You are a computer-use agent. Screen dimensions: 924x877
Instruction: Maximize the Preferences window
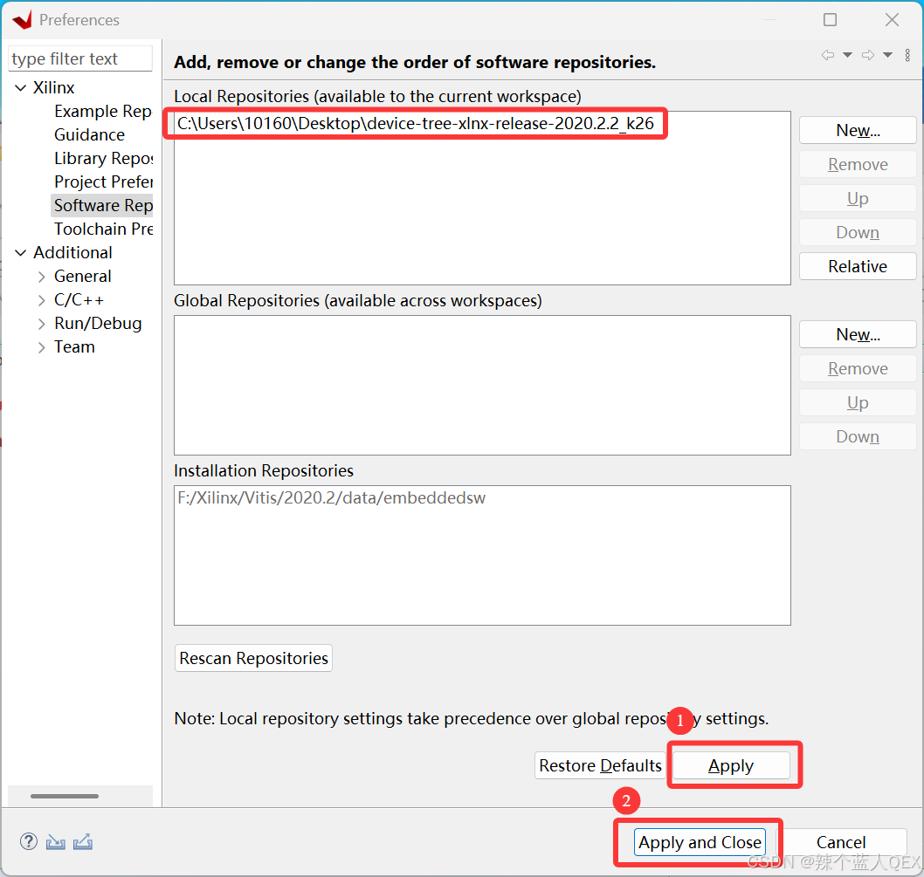(830, 20)
